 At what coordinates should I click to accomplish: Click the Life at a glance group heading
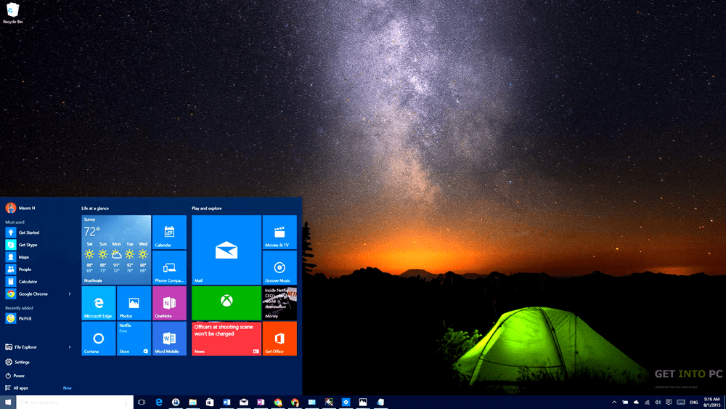coord(95,208)
